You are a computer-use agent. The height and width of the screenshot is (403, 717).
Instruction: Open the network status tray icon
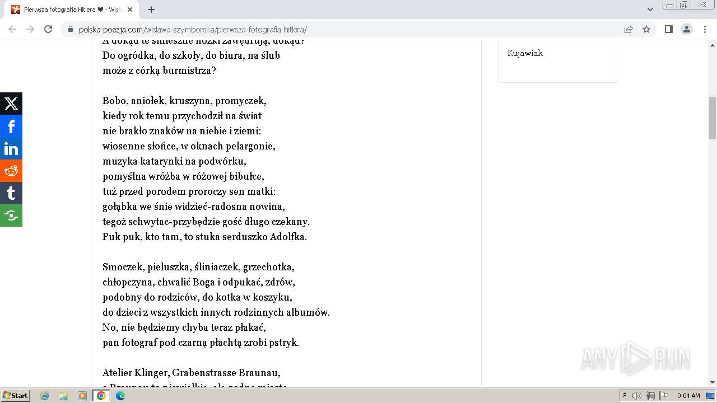click(650, 396)
